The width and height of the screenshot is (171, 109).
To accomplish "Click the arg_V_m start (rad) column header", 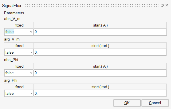I will tap(100, 46).
